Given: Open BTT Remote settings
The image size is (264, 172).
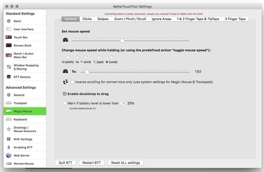Looking at the screenshot, I should point(25,77).
